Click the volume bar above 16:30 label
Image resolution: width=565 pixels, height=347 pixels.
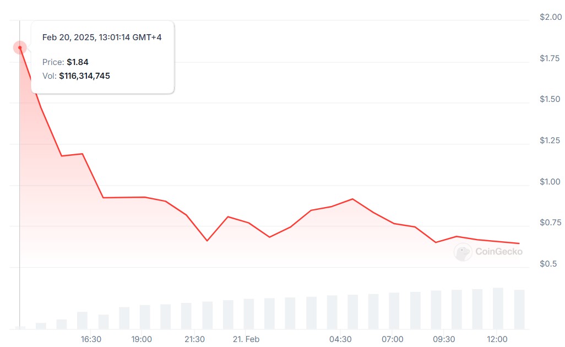point(82,321)
